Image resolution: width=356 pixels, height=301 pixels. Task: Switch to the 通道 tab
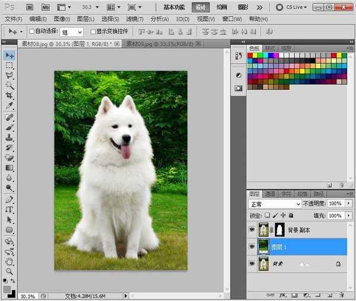click(x=270, y=194)
